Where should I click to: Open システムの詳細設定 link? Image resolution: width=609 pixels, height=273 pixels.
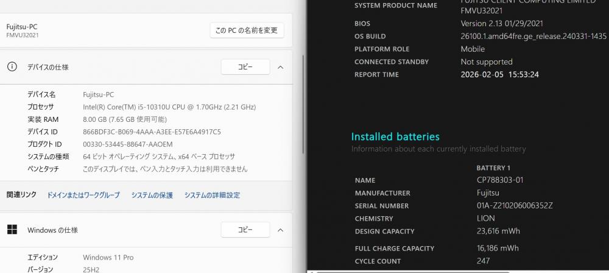(212, 195)
